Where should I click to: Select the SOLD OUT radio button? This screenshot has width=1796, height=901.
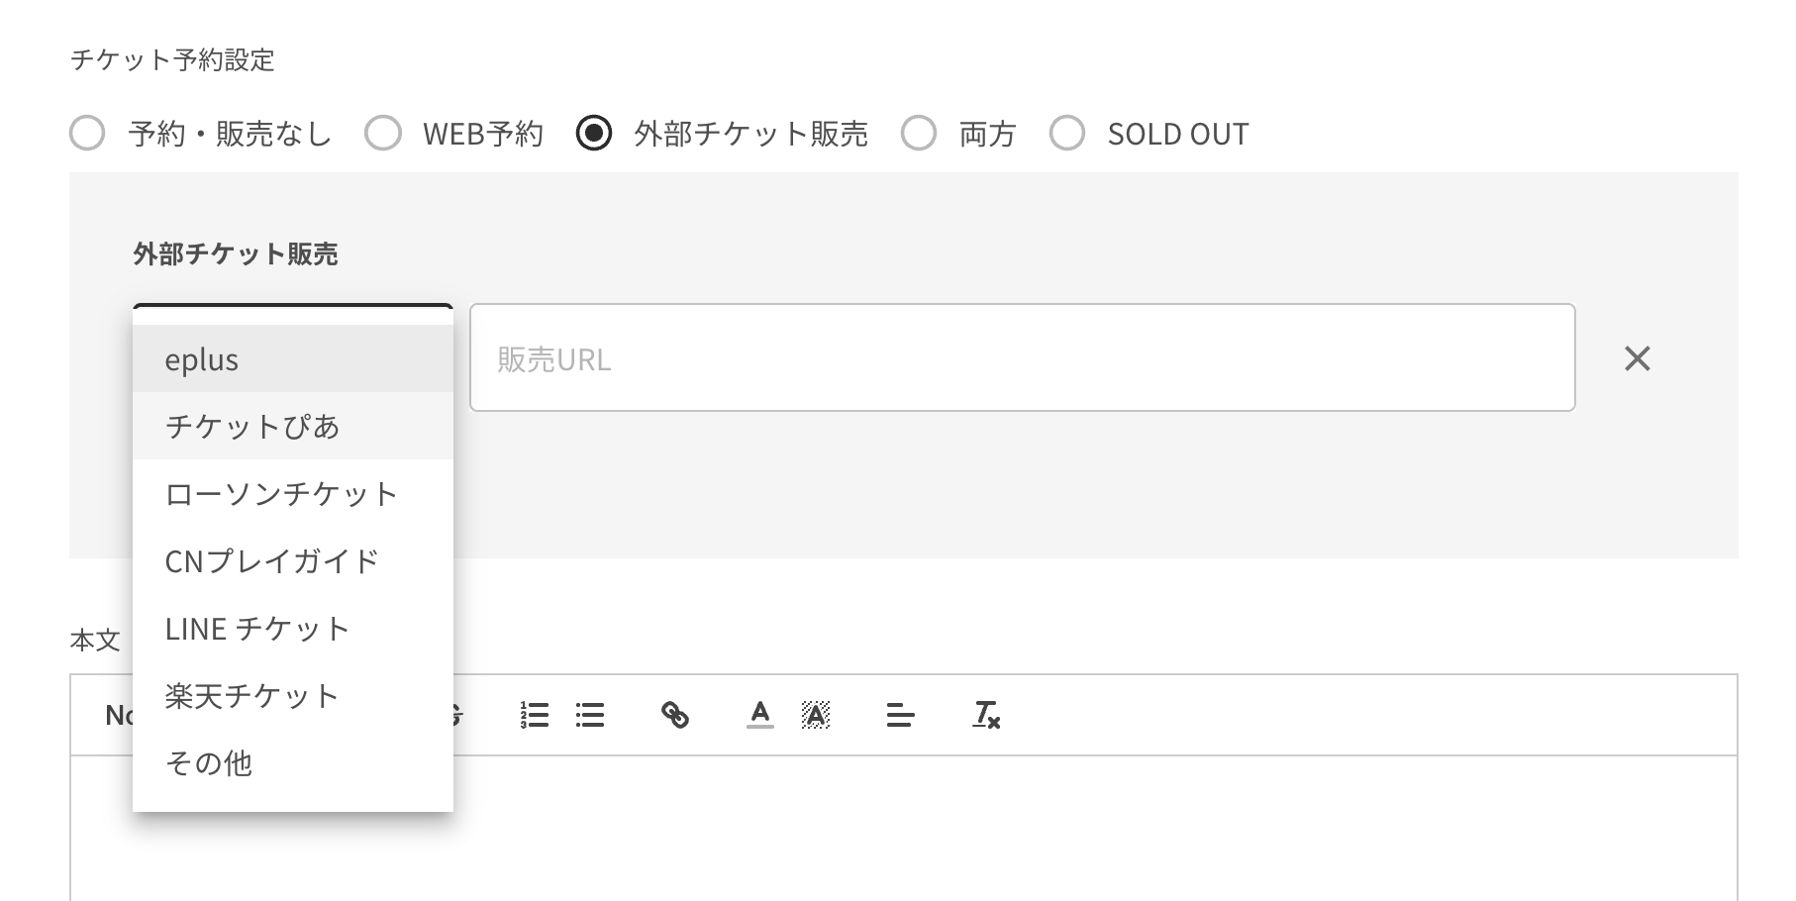coord(1067,133)
